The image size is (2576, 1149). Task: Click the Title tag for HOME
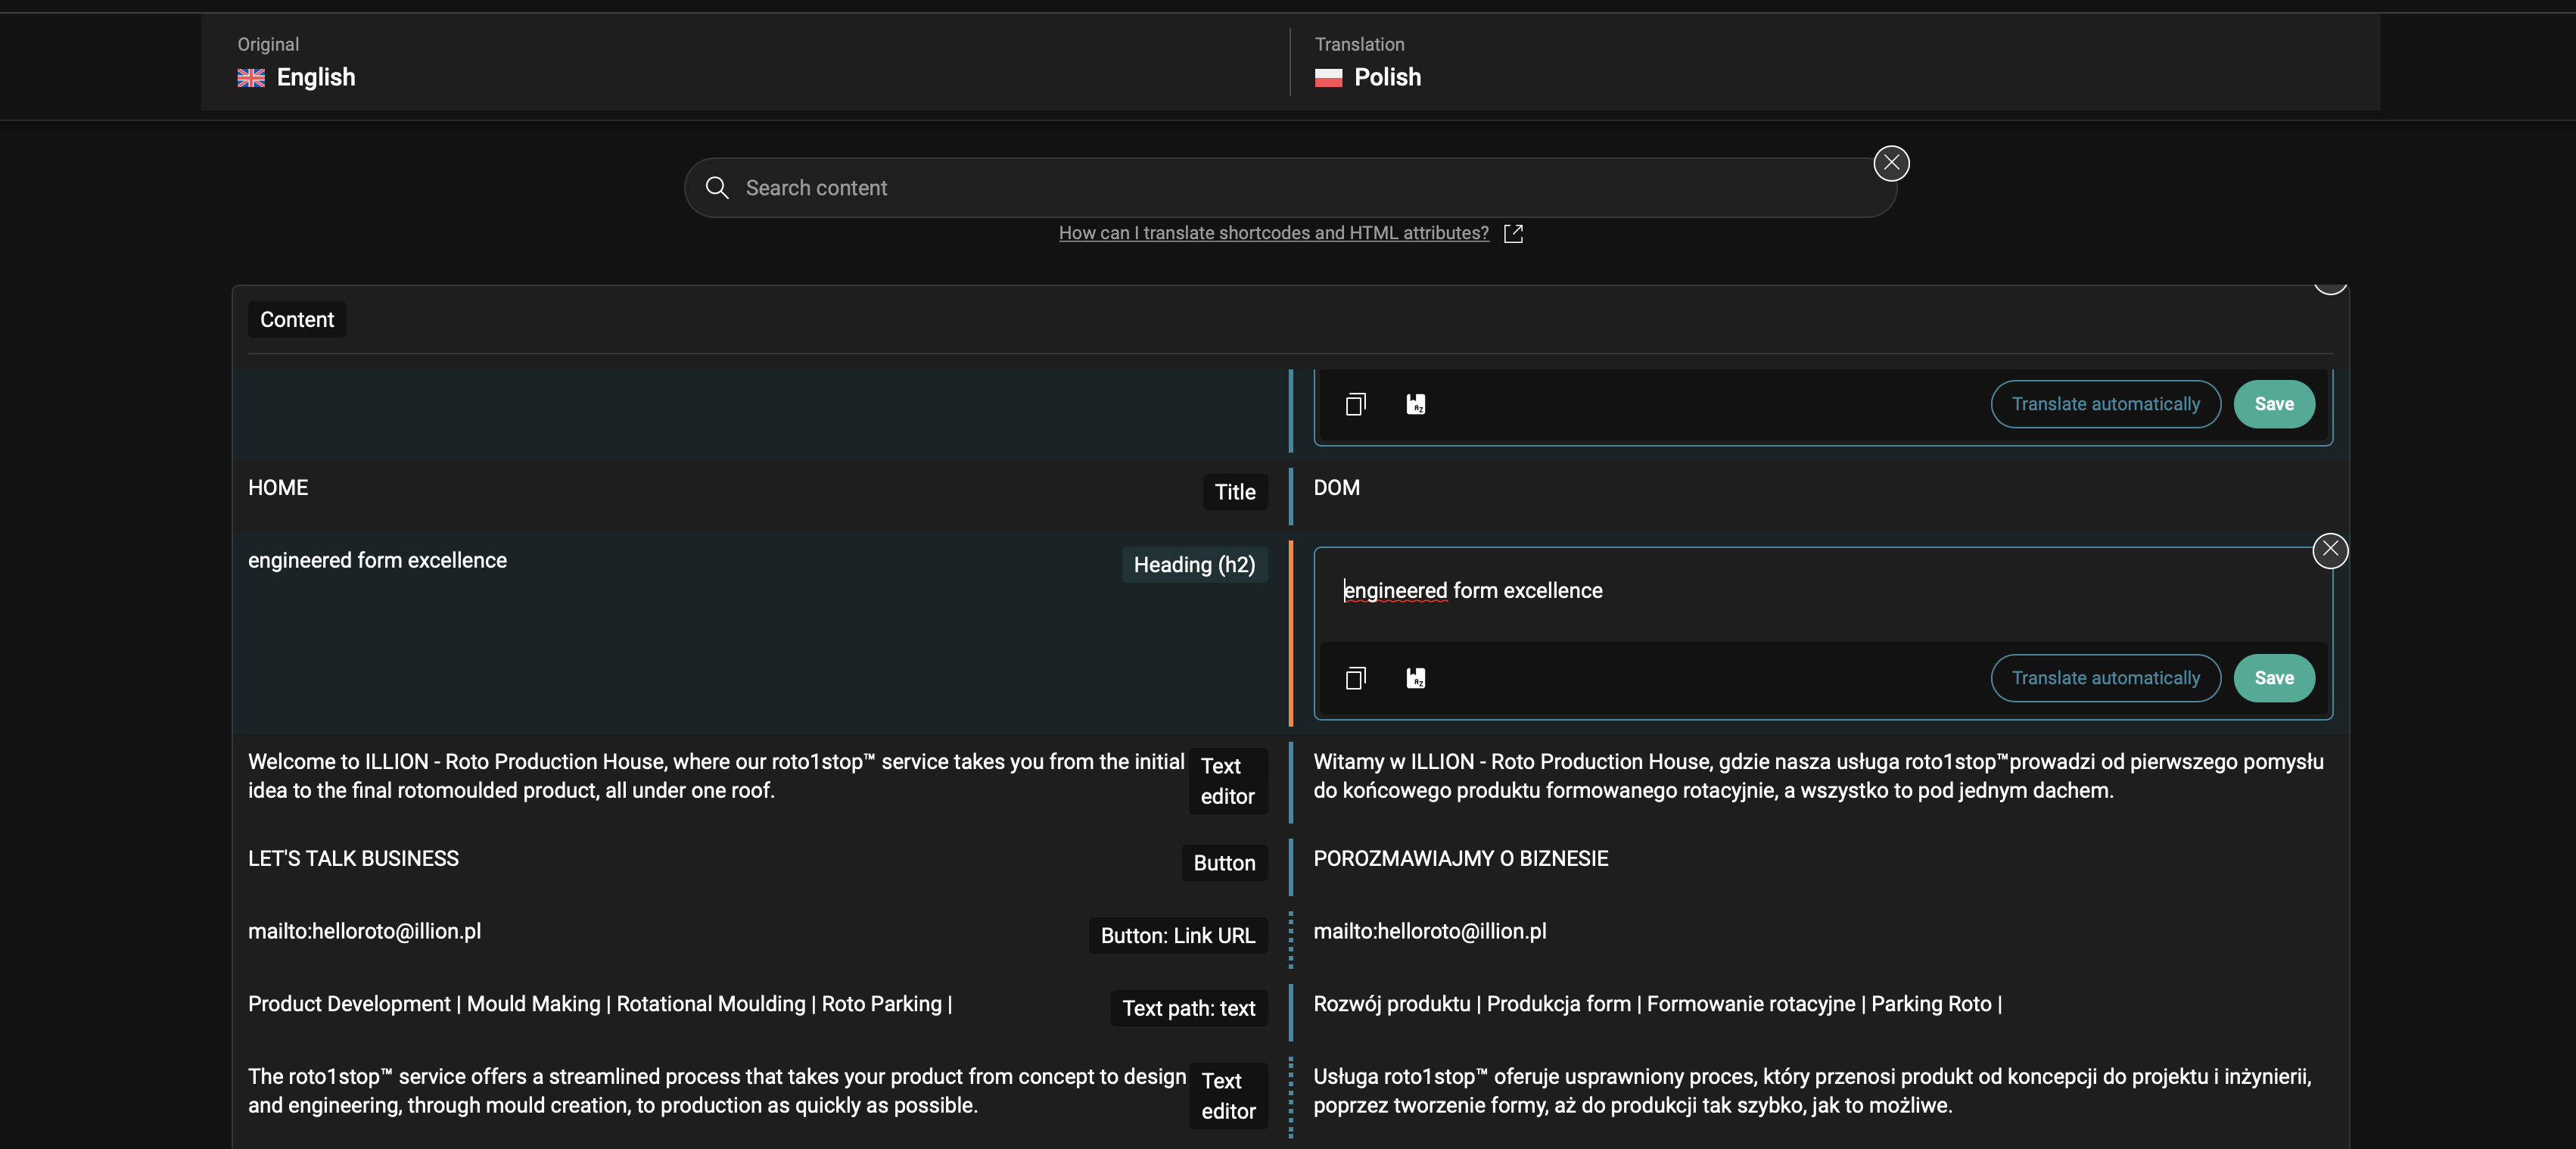coord(1234,492)
